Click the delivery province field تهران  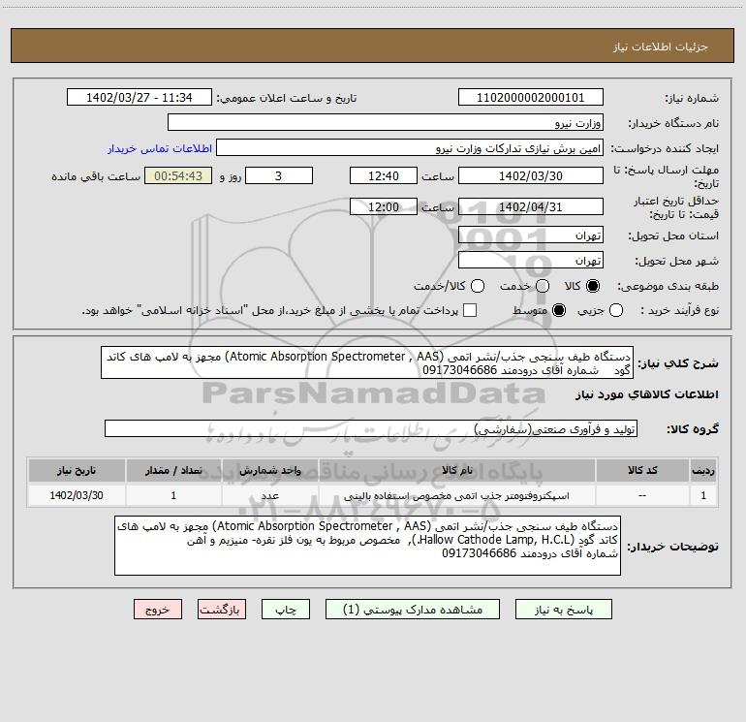point(531,235)
